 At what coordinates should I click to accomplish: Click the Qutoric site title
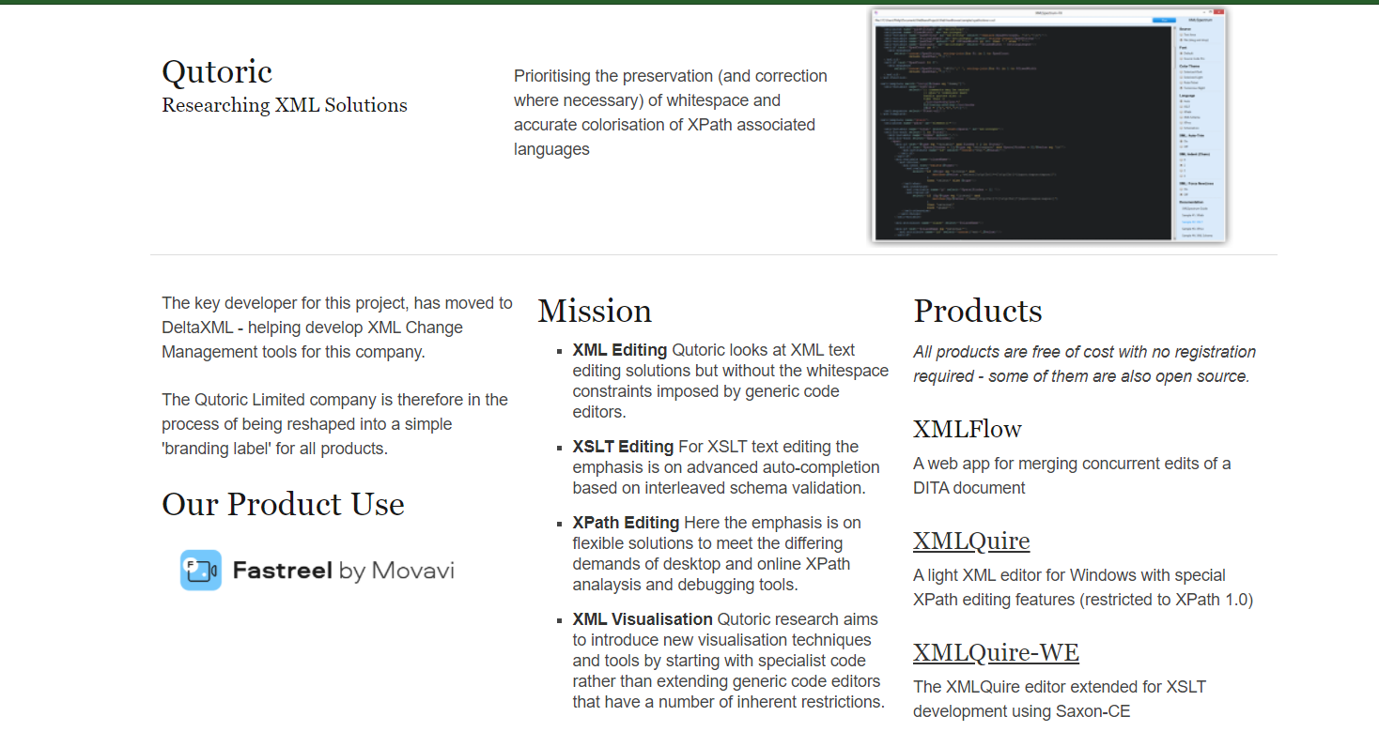tap(217, 71)
